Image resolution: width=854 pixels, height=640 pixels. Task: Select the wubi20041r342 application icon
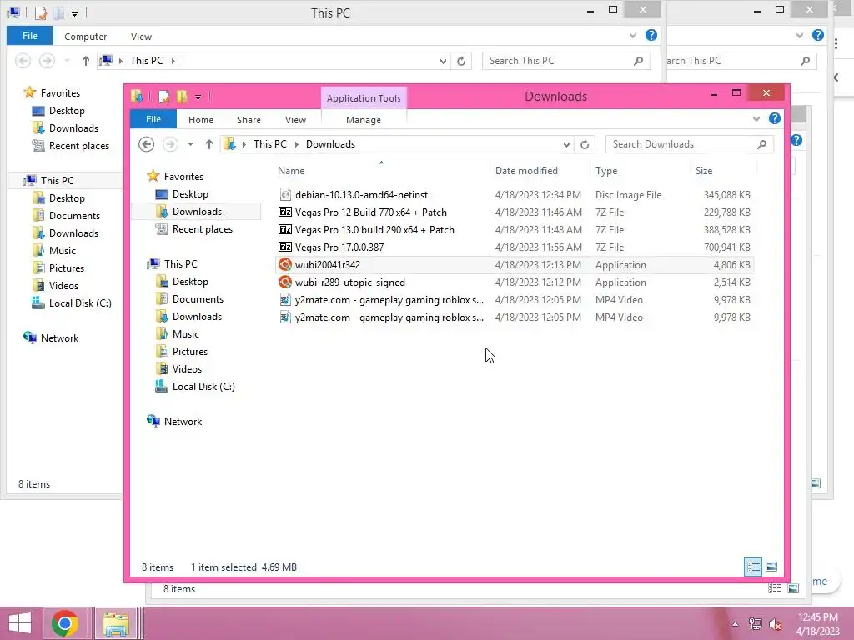285,264
